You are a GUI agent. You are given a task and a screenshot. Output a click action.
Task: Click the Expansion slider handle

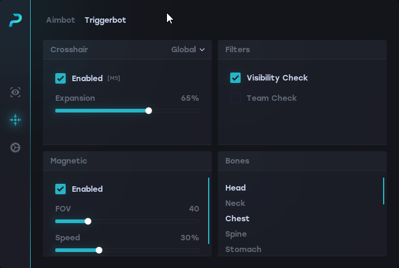149,111
